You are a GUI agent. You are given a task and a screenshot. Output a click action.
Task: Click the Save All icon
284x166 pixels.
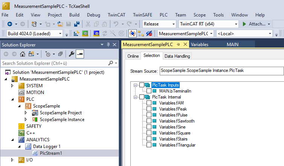(77, 24)
